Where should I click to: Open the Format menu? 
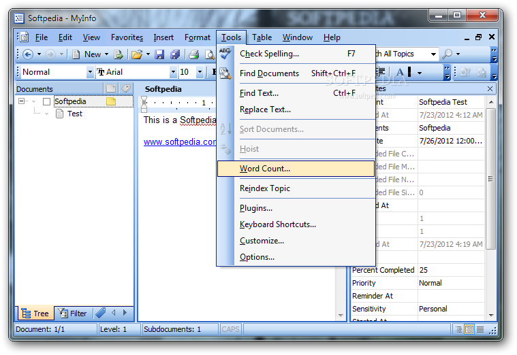[x=197, y=37]
